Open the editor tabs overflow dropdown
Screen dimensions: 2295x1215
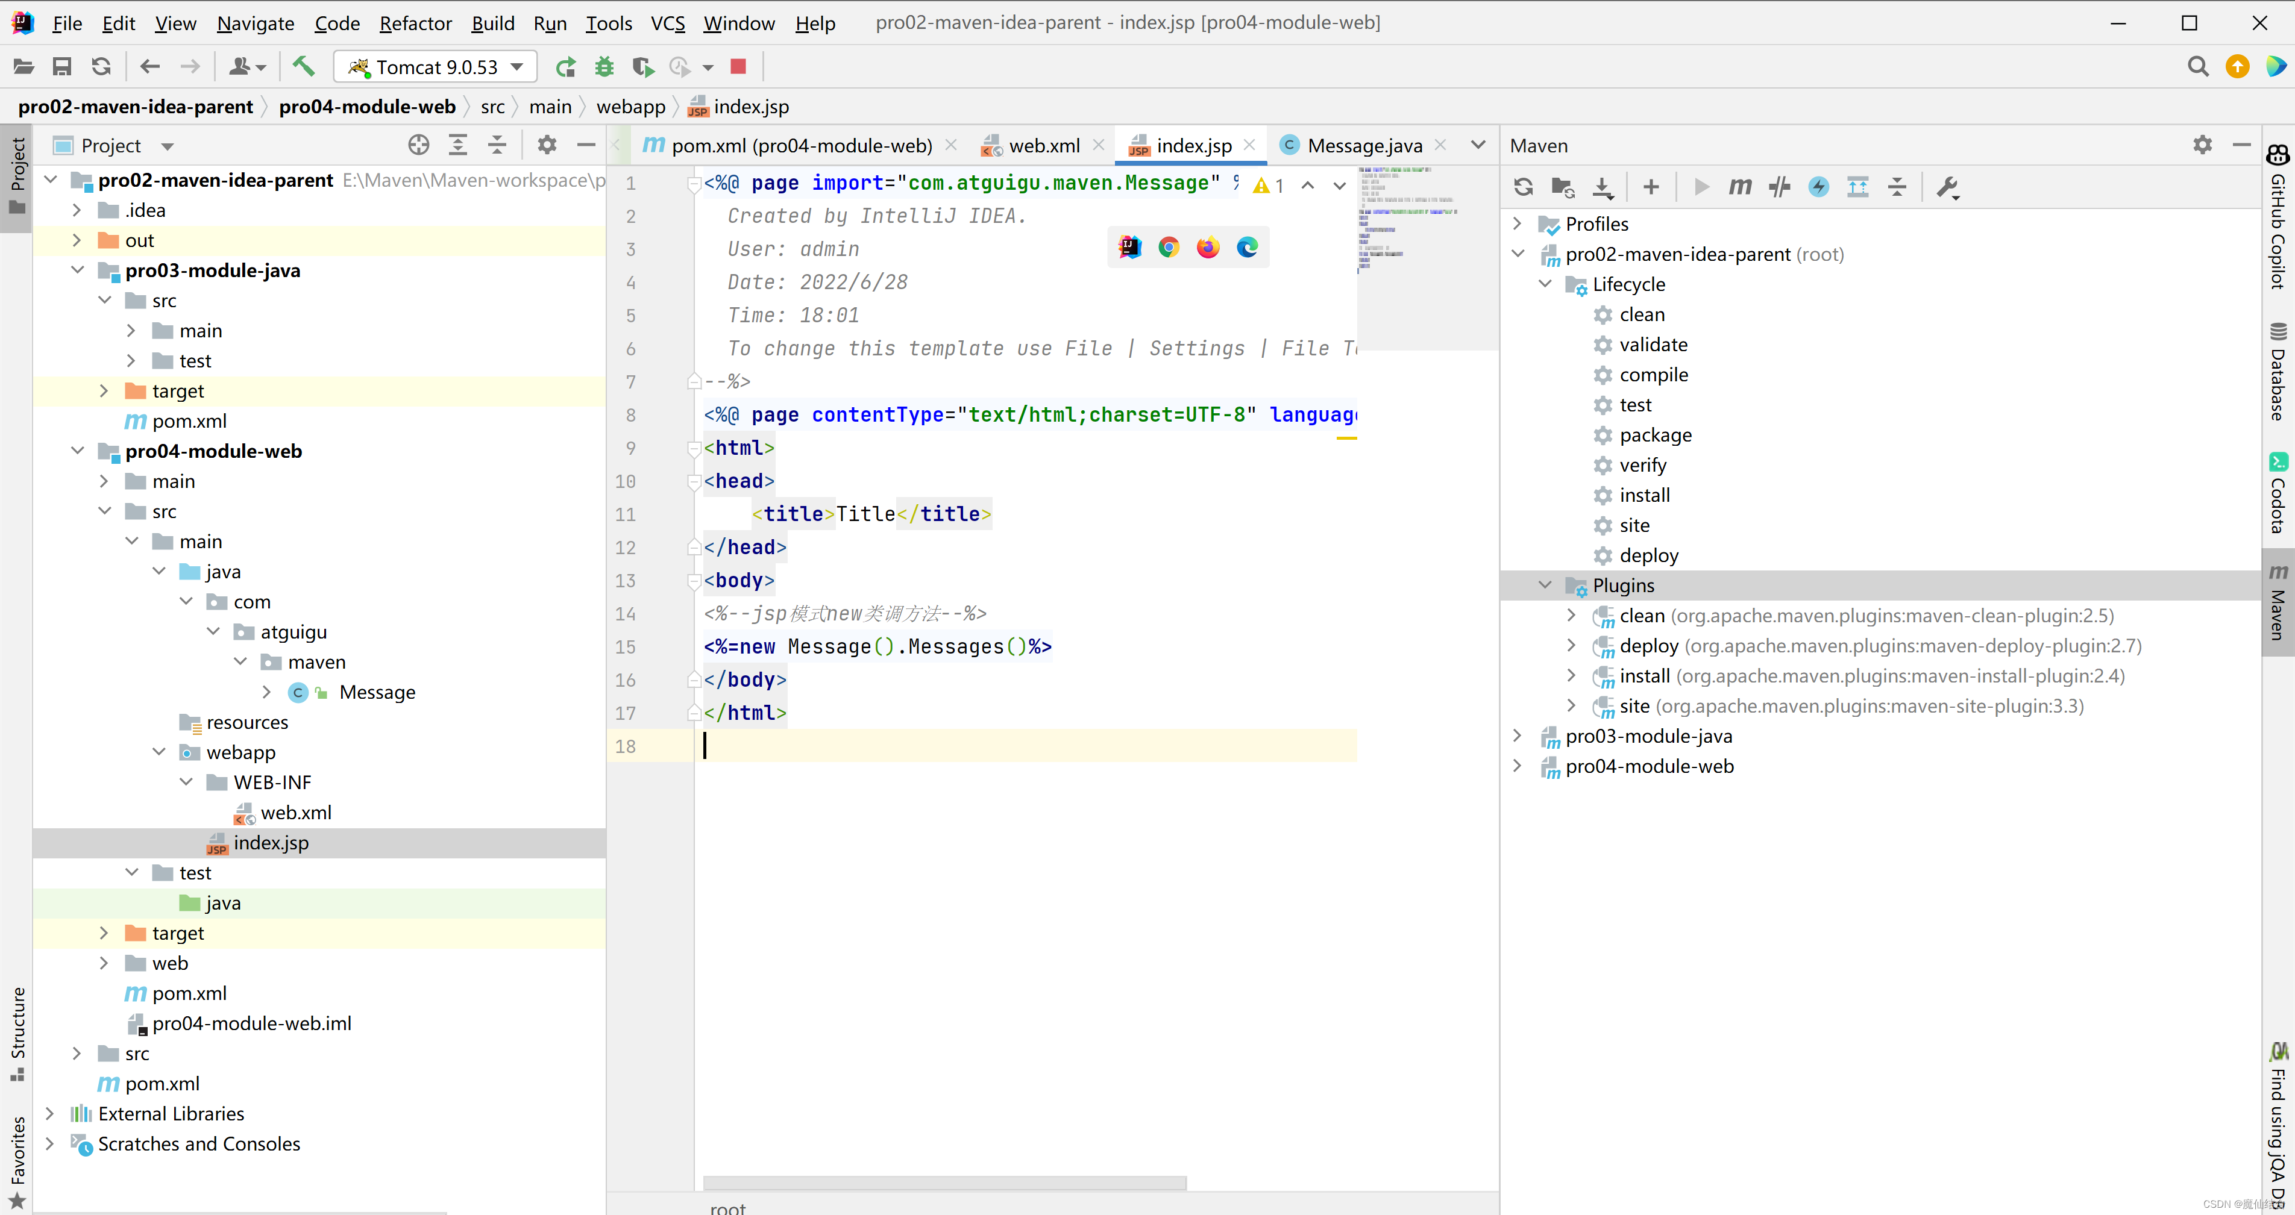click(x=1478, y=145)
